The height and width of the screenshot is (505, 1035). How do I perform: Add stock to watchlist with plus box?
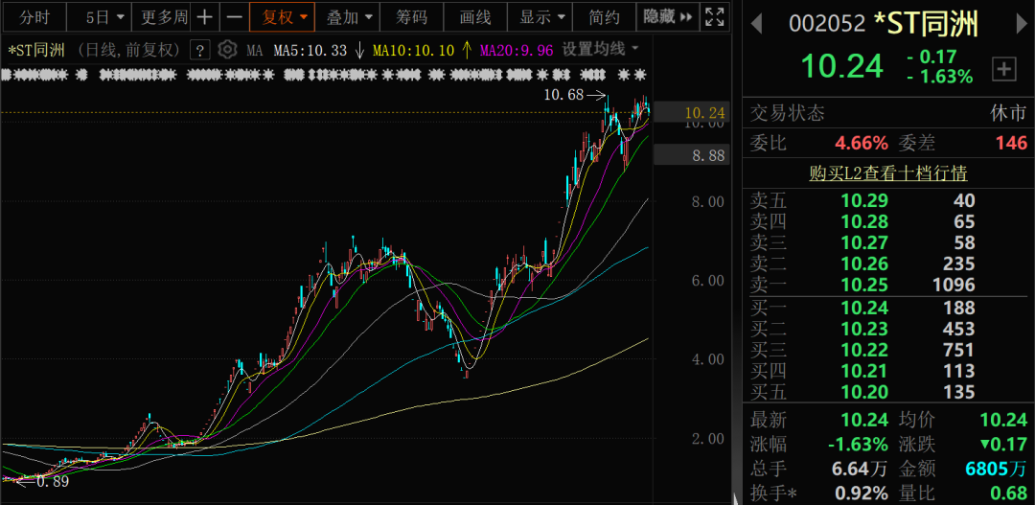click(1003, 68)
